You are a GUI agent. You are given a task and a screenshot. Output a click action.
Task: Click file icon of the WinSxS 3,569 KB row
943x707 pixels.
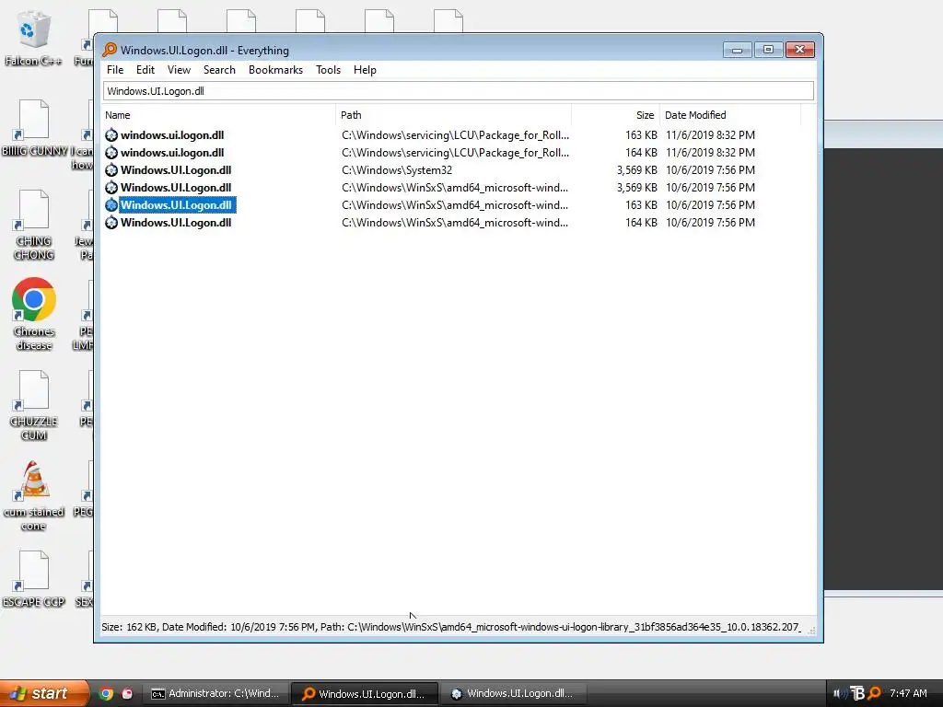coord(111,188)
